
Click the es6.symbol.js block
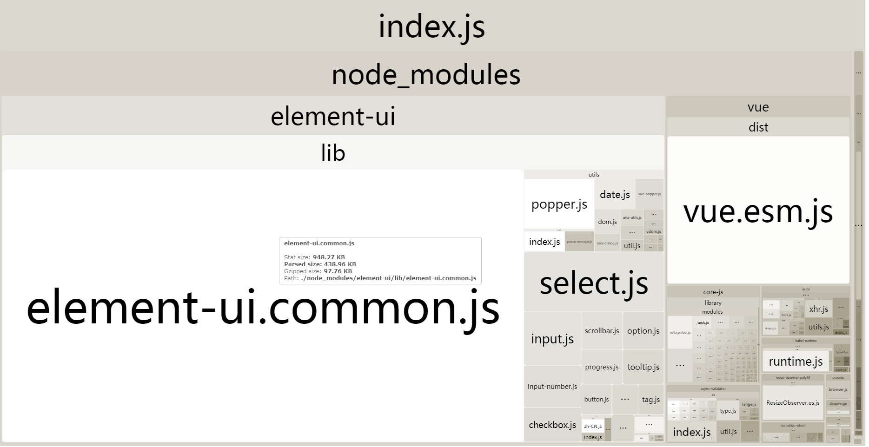(680, 333)
